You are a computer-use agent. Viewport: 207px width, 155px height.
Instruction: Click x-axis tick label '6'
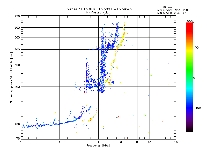click(x=121, y=142)
